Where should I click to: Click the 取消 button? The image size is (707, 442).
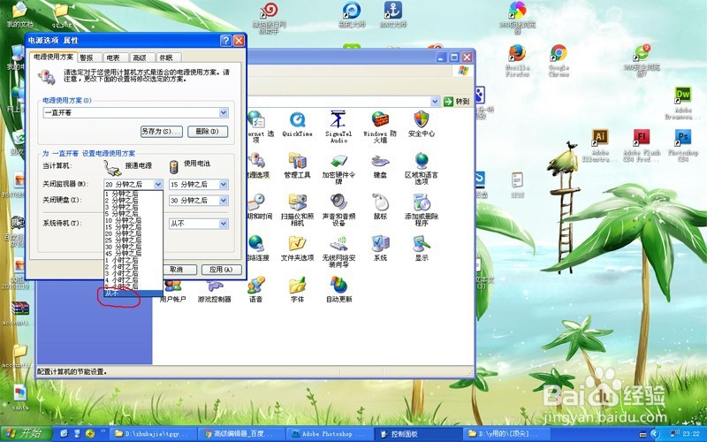click(x=178, y=270)
